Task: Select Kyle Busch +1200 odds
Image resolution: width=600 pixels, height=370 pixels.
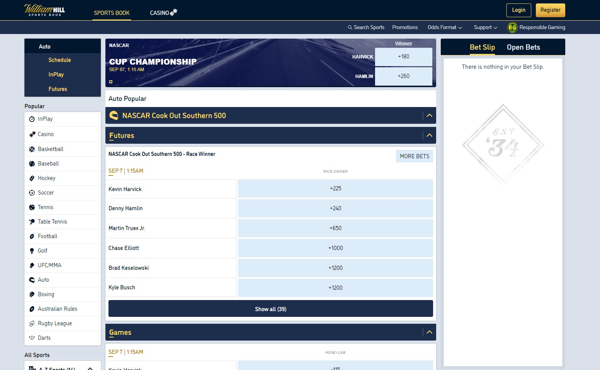Action: point(335,288)
